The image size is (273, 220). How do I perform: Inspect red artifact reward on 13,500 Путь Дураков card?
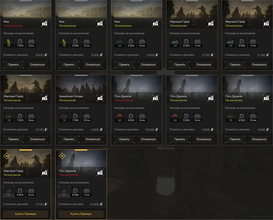pyautogui.click(x=120, y=117)
